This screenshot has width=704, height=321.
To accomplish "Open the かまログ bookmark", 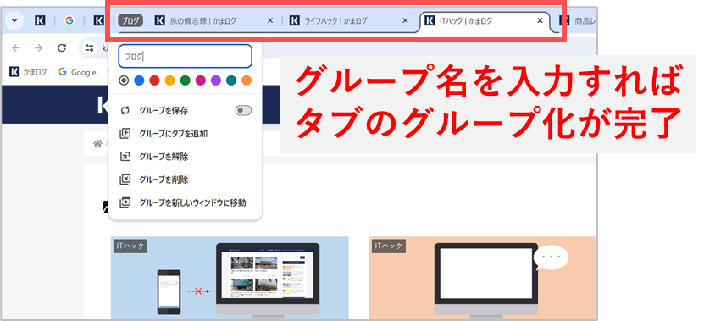I will (28, 72).
